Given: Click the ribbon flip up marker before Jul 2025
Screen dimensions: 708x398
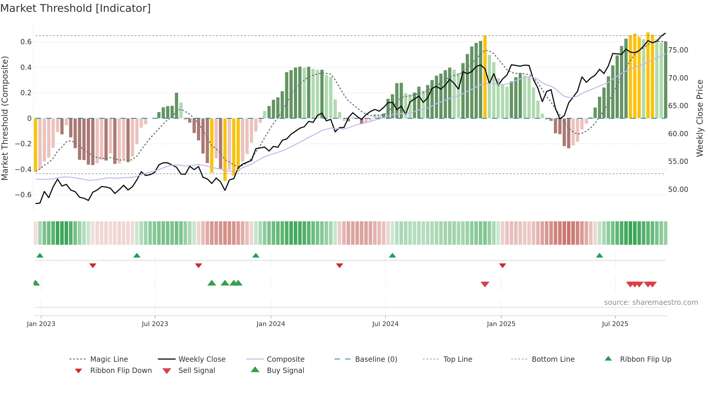Looking at the screenshot, I should click(x=599, y=255).
